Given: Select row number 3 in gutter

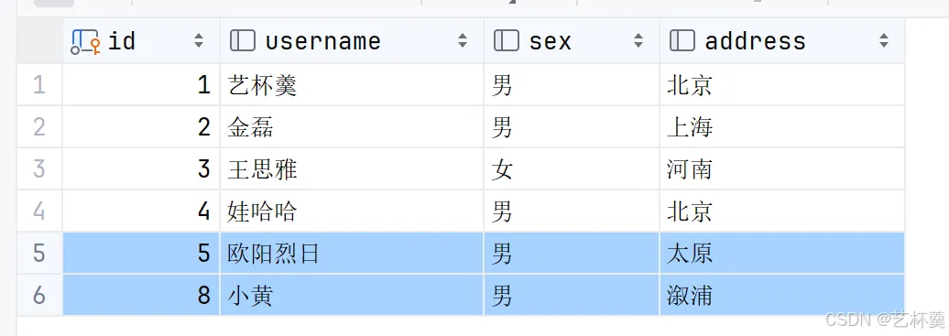Looking at the screenshot, I should 39,168.
